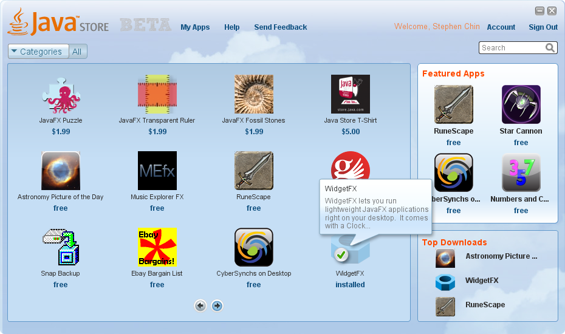
Task: Open the JavaFX Puzzle octopus icon
Action: tap(61, 95)
